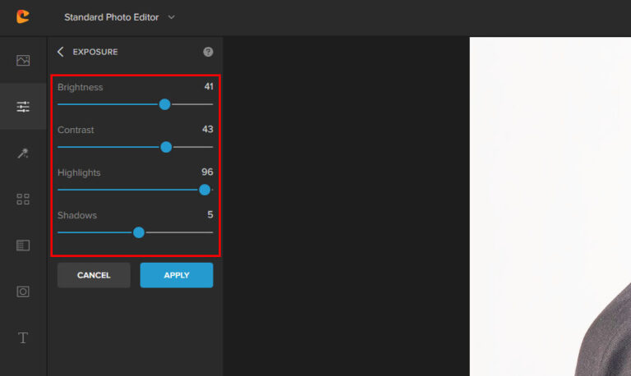This screenshot has width=631, height=376.
Task: Open the magic wand Effects tool
Action: pos(23,153)
